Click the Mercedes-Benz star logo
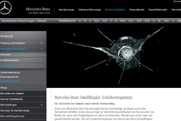 [5, 8]
